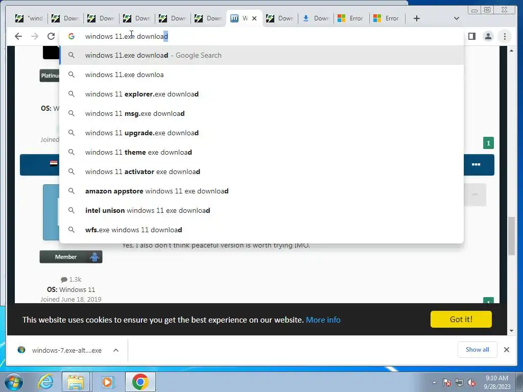Choose "windows 11 activator exe download" suggestion
Image resolution: width=523 pixels, height=392 pixels.
pyautogui.click(x=261, y=171)
